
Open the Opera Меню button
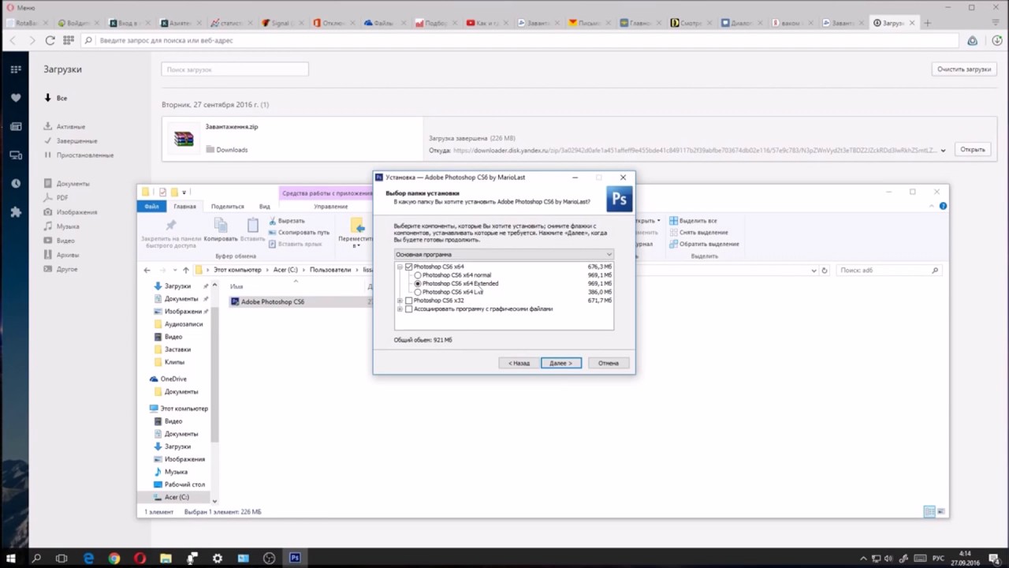click(20, 7)
